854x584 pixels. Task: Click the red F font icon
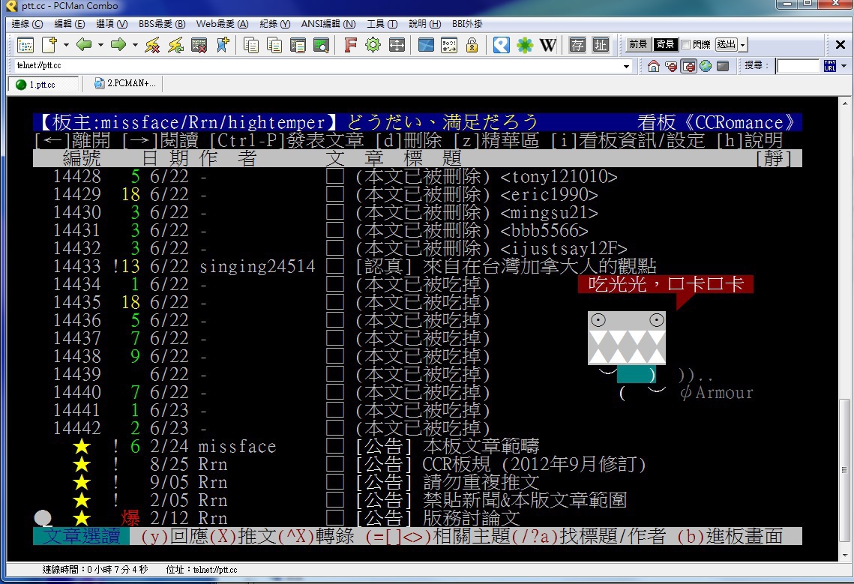click(350, 45)
